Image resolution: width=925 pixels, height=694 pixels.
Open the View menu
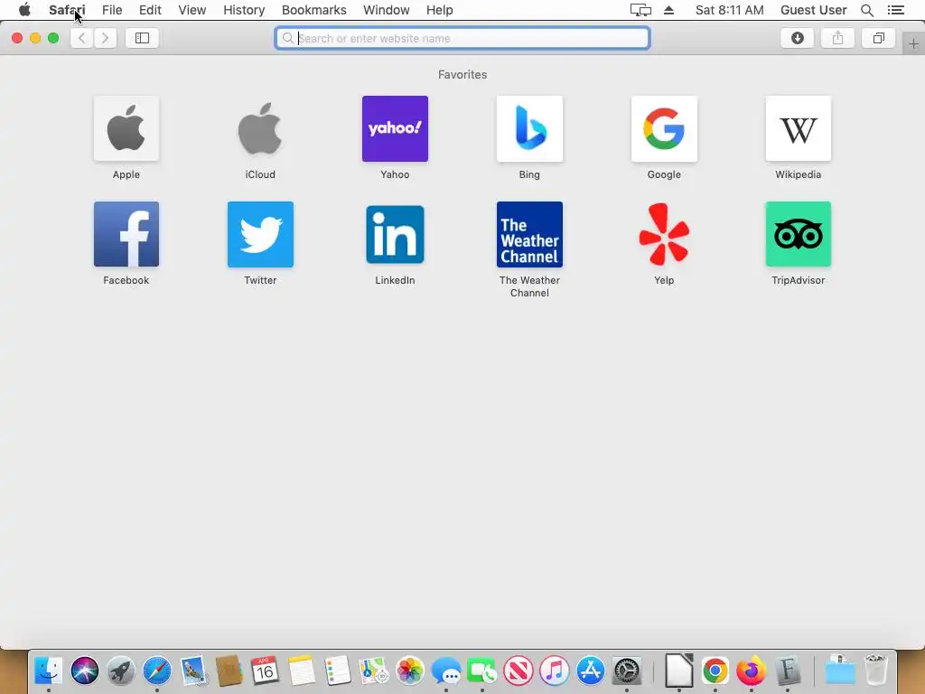[192, 10]
